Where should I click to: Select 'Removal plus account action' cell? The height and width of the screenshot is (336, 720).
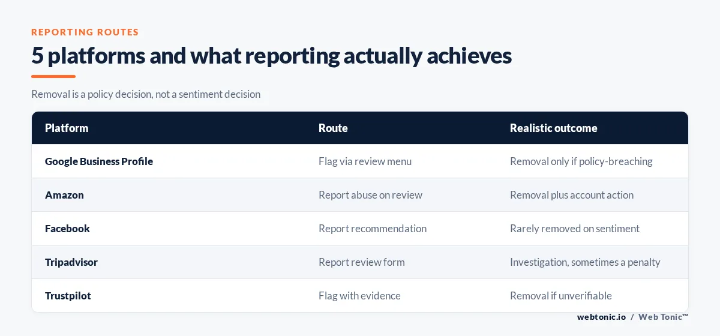[x=571, y=195]
